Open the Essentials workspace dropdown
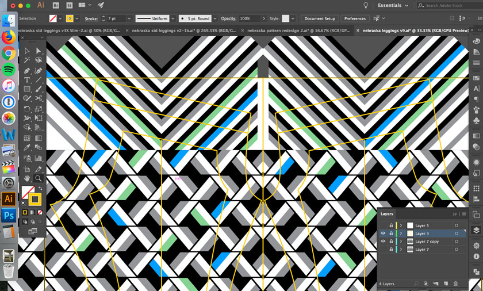483x291 pixels. (393, 6)
